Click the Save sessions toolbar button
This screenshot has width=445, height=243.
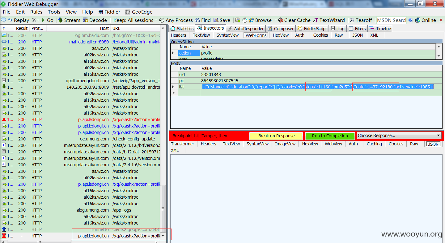tap(222, 20)
